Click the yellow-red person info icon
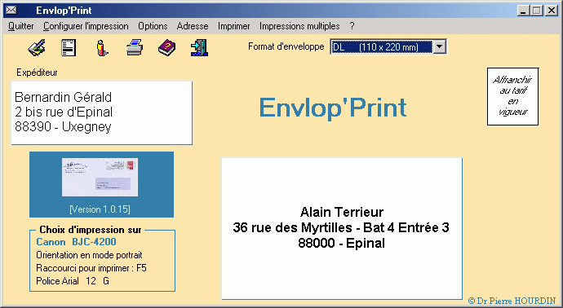Image resolution: width=563 pixels, height=308 pixels. pyautogui.click(x=102, y=48)
